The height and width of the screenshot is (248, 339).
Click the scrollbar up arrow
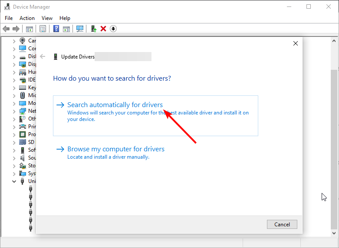pyautogui.click(x=334, y=41)
